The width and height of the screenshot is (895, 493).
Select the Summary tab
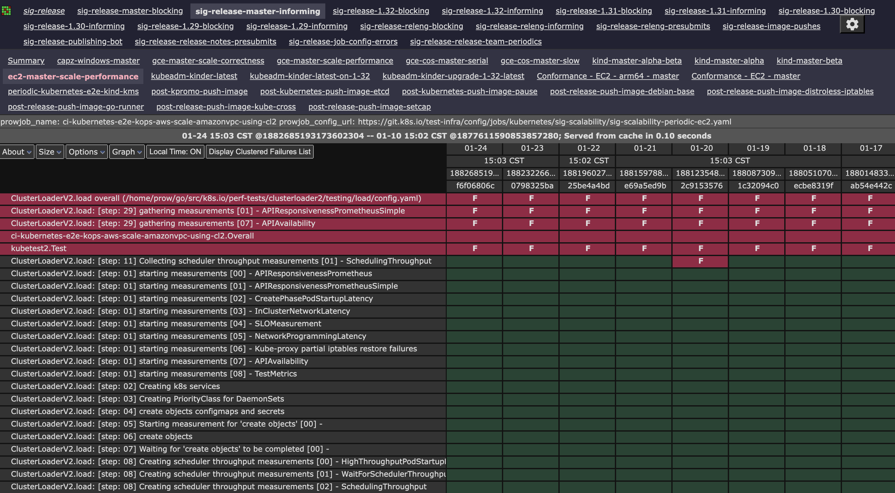26,60
